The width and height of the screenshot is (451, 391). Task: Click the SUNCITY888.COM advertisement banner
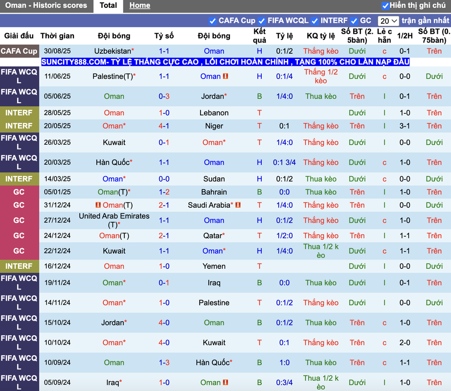pos(225,62)
